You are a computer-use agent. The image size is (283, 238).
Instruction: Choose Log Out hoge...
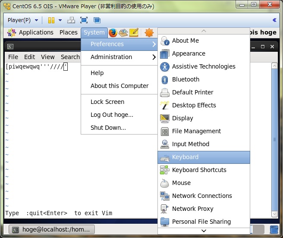click(119, 115)
